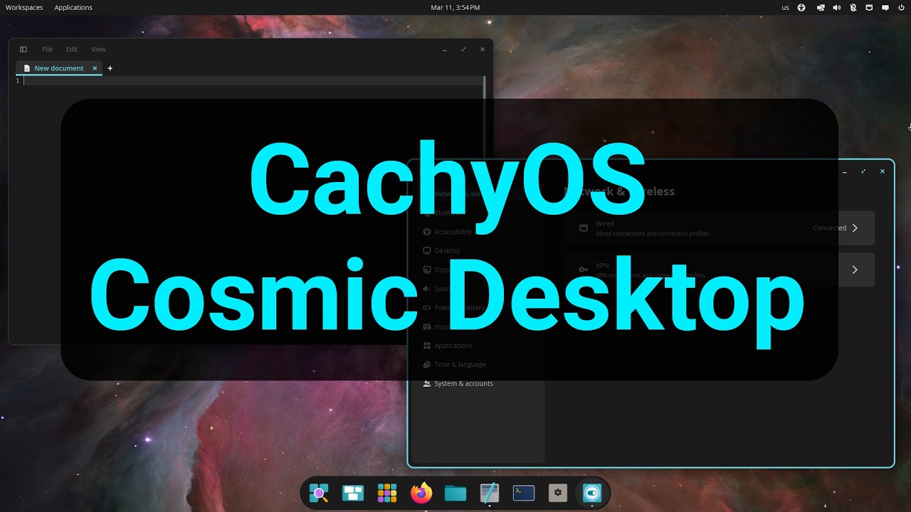Minimize the text editor window
The image size is (911, 512).
pos(444,49)
